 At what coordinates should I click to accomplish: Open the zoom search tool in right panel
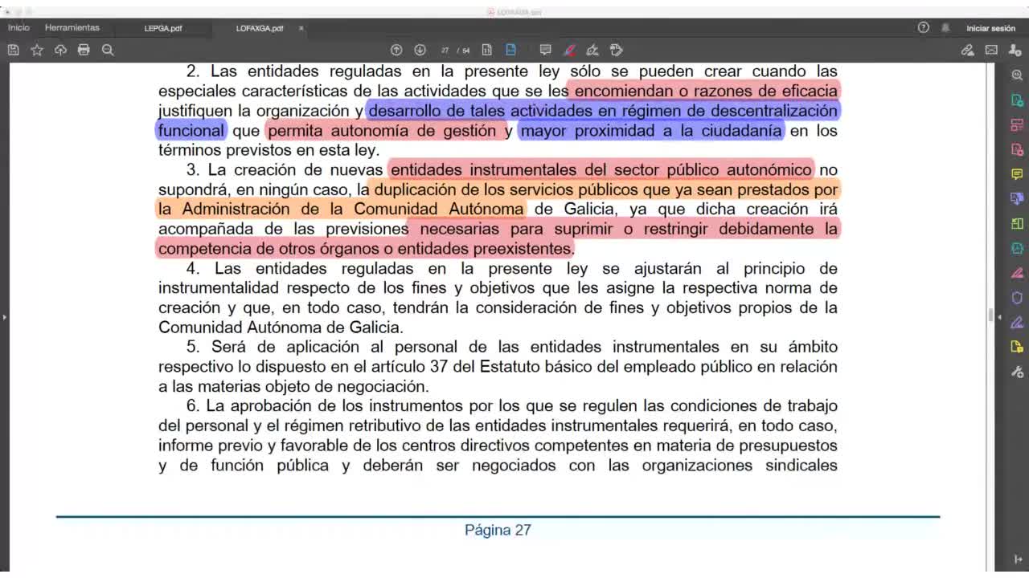click(x=1017, y=75)
